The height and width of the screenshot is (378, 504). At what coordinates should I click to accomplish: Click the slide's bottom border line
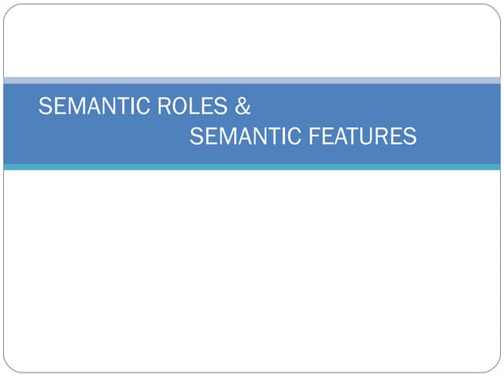(252, 372)
